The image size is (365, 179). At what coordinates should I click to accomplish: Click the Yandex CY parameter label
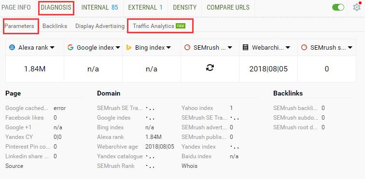click(19, 137)
